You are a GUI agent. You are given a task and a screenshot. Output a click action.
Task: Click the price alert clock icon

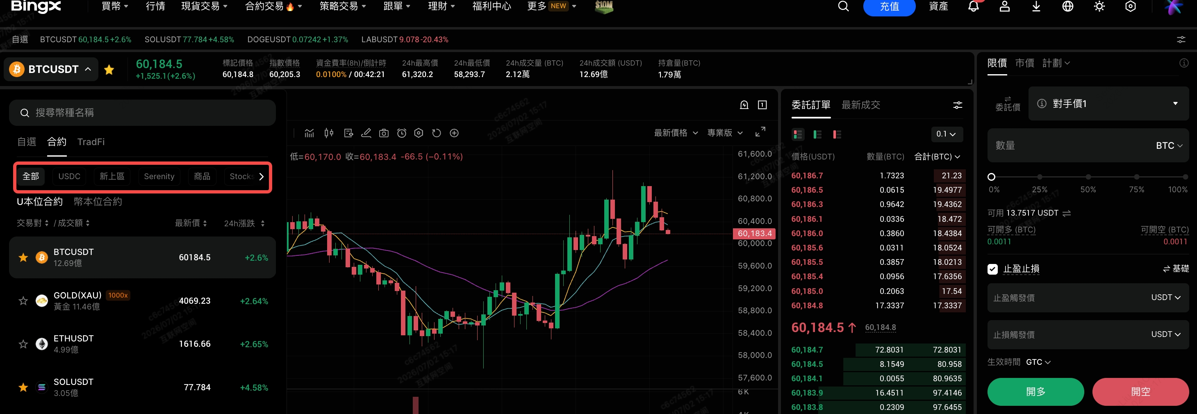(x=401, y=133)
